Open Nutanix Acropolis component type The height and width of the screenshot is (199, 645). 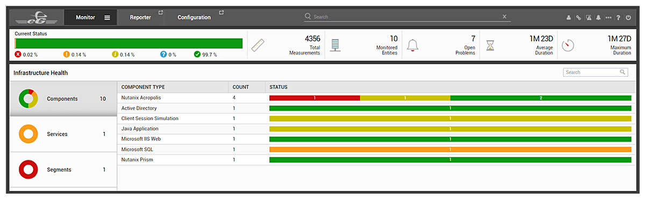[x=141, y=98]
